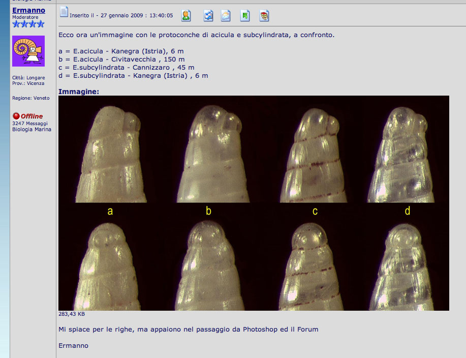Open Ermanno's user profile icon
The image size is (466, 358).
tap(186, 16)
